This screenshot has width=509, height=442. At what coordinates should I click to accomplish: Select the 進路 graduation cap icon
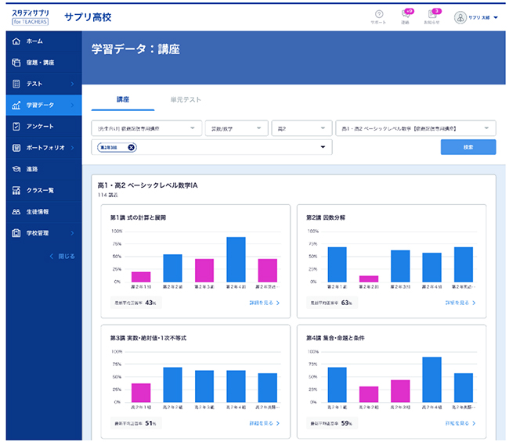(16, 168)
